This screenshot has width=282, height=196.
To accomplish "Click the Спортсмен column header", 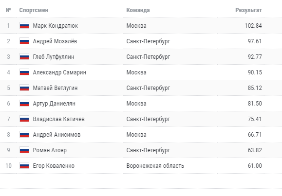I will click(34, 10).
